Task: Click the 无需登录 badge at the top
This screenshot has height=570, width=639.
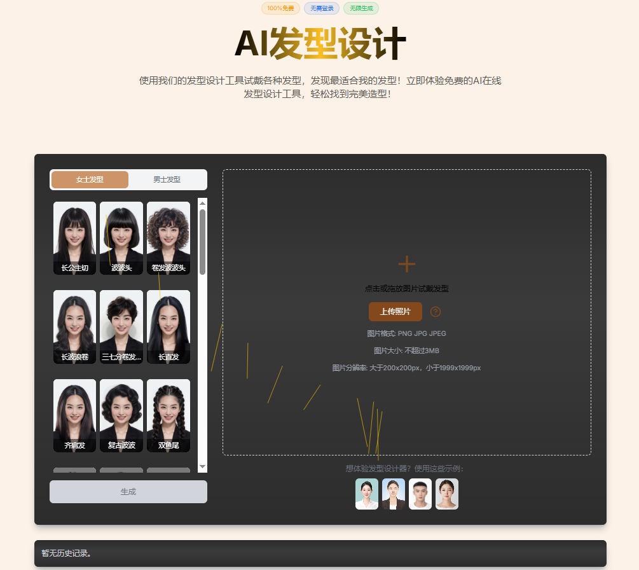Action: pos(321,8)
